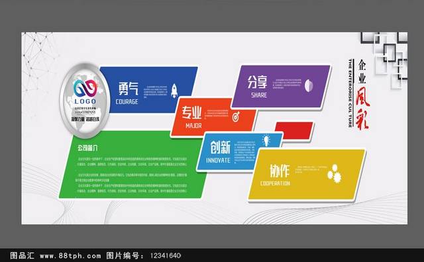Select the INNOVATE label text
Image resolution: width=424 pixels, height=262 pixels.
218,160
